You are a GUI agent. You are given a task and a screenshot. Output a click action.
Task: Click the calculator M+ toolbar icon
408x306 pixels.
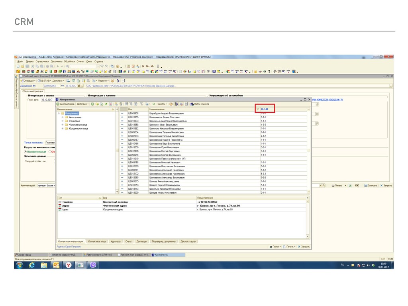pos(147,66)
